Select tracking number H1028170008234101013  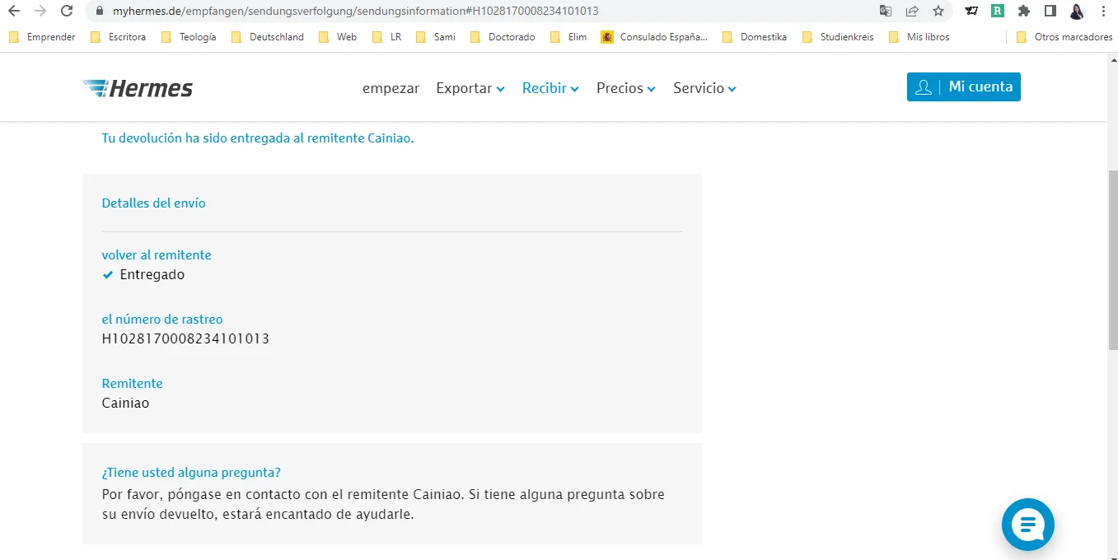185,338
